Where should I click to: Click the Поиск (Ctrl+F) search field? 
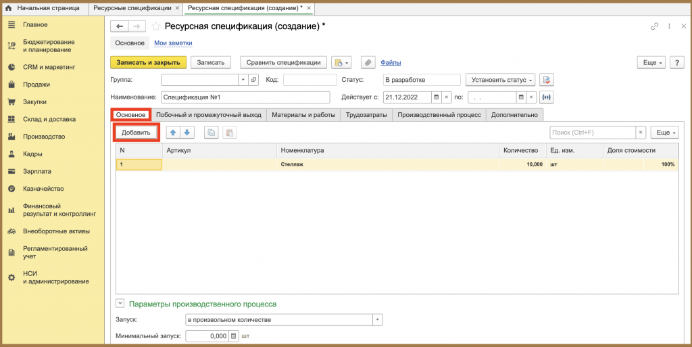coord(592,133)
